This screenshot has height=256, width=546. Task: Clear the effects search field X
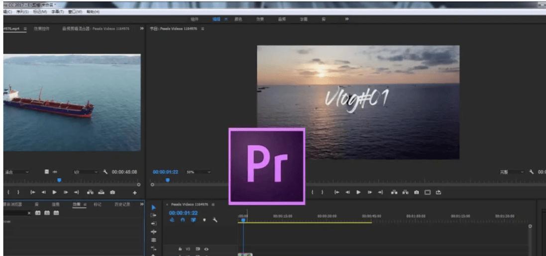click(29, 213)
